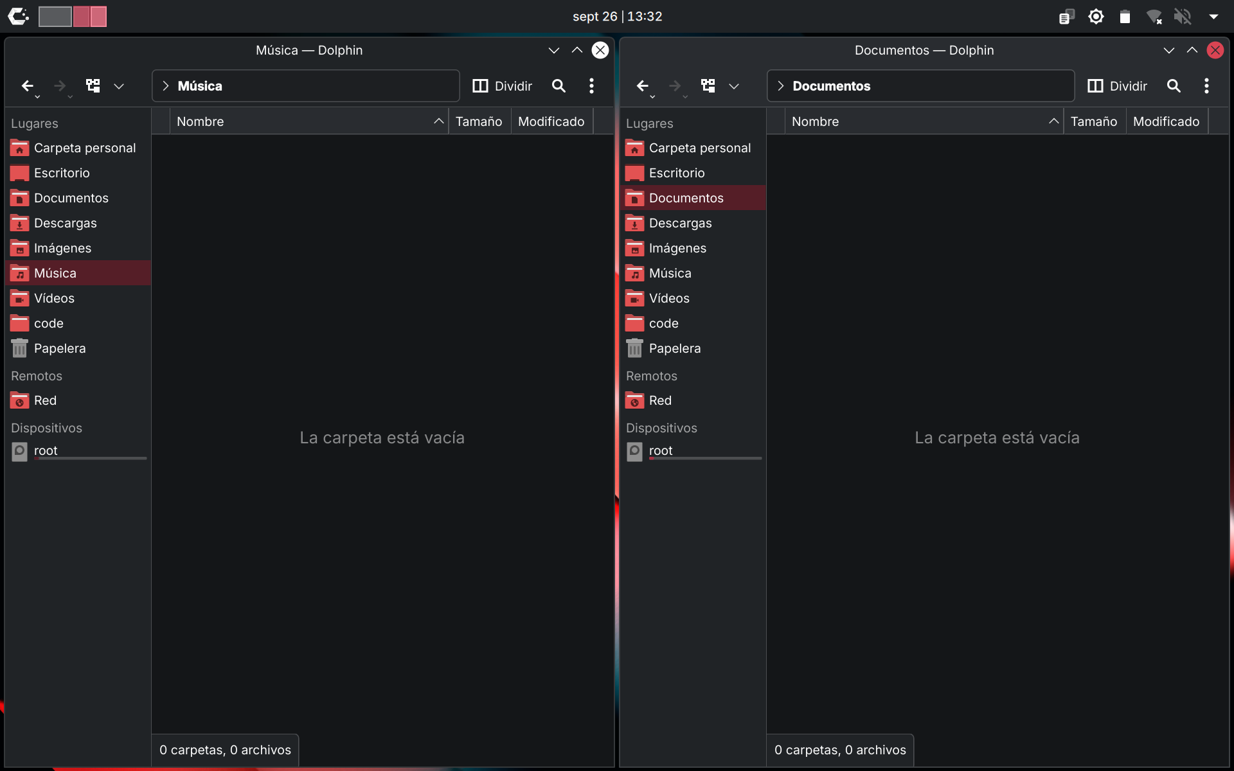Screen dimensions: 1234x771
Task: Click view mode icon in Documentos window
Action: [x=708, y=86]
